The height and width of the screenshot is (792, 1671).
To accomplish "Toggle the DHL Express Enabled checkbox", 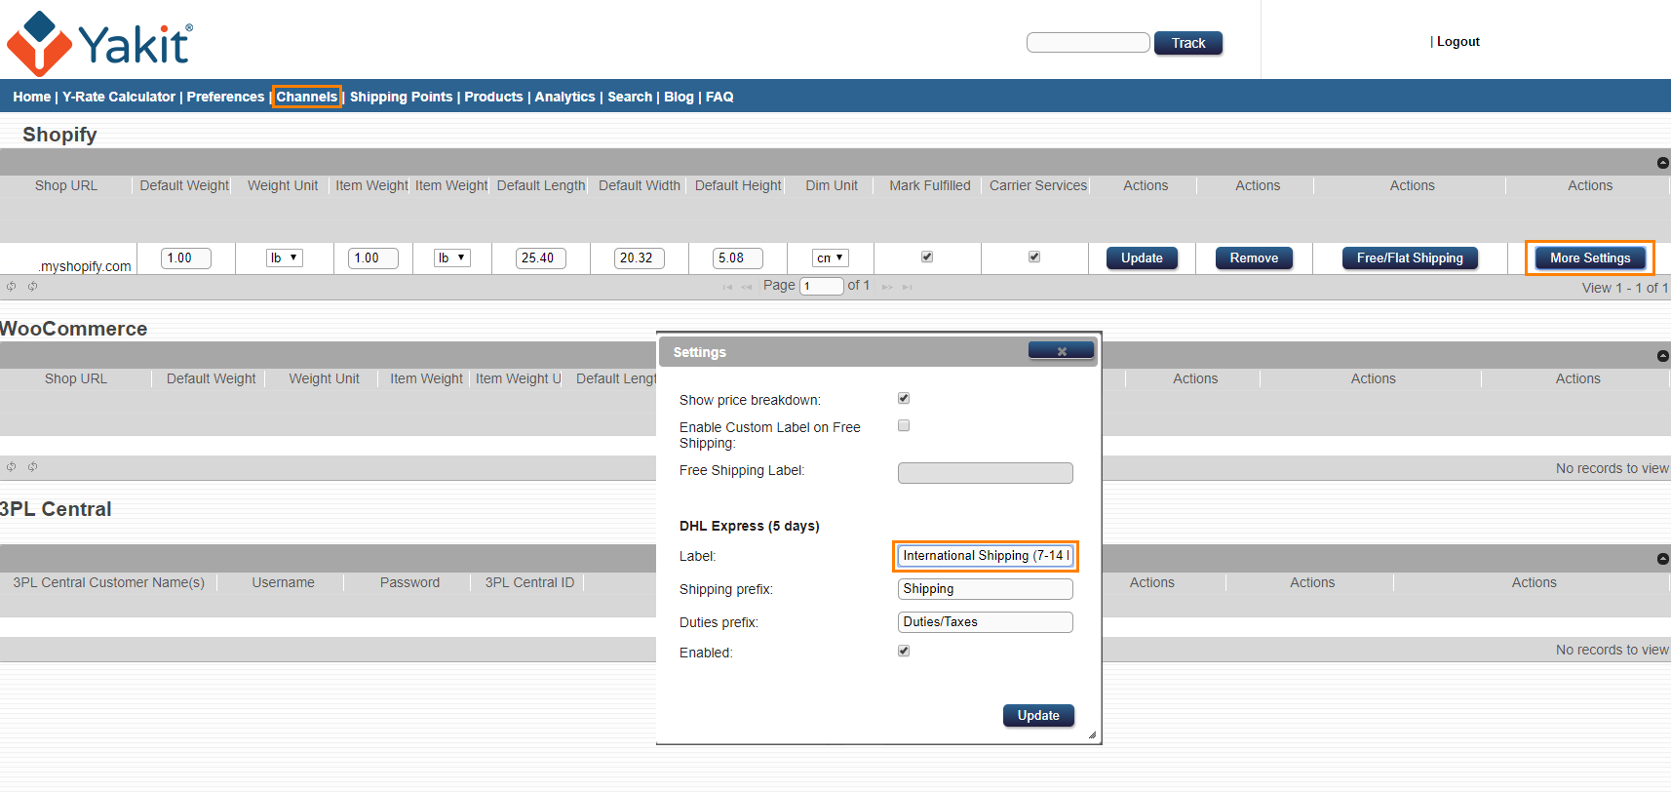I will pos(904,651).
